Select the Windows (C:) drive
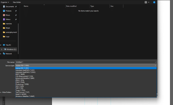 click(11, 49)
